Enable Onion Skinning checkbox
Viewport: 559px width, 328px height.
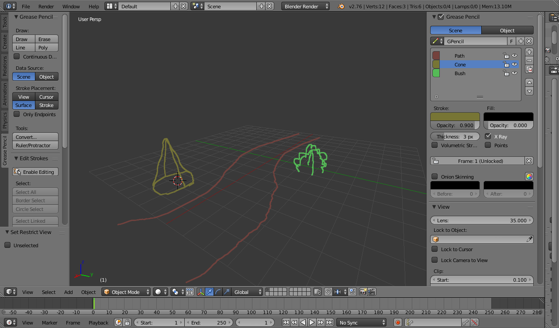[x=435, y=176]
